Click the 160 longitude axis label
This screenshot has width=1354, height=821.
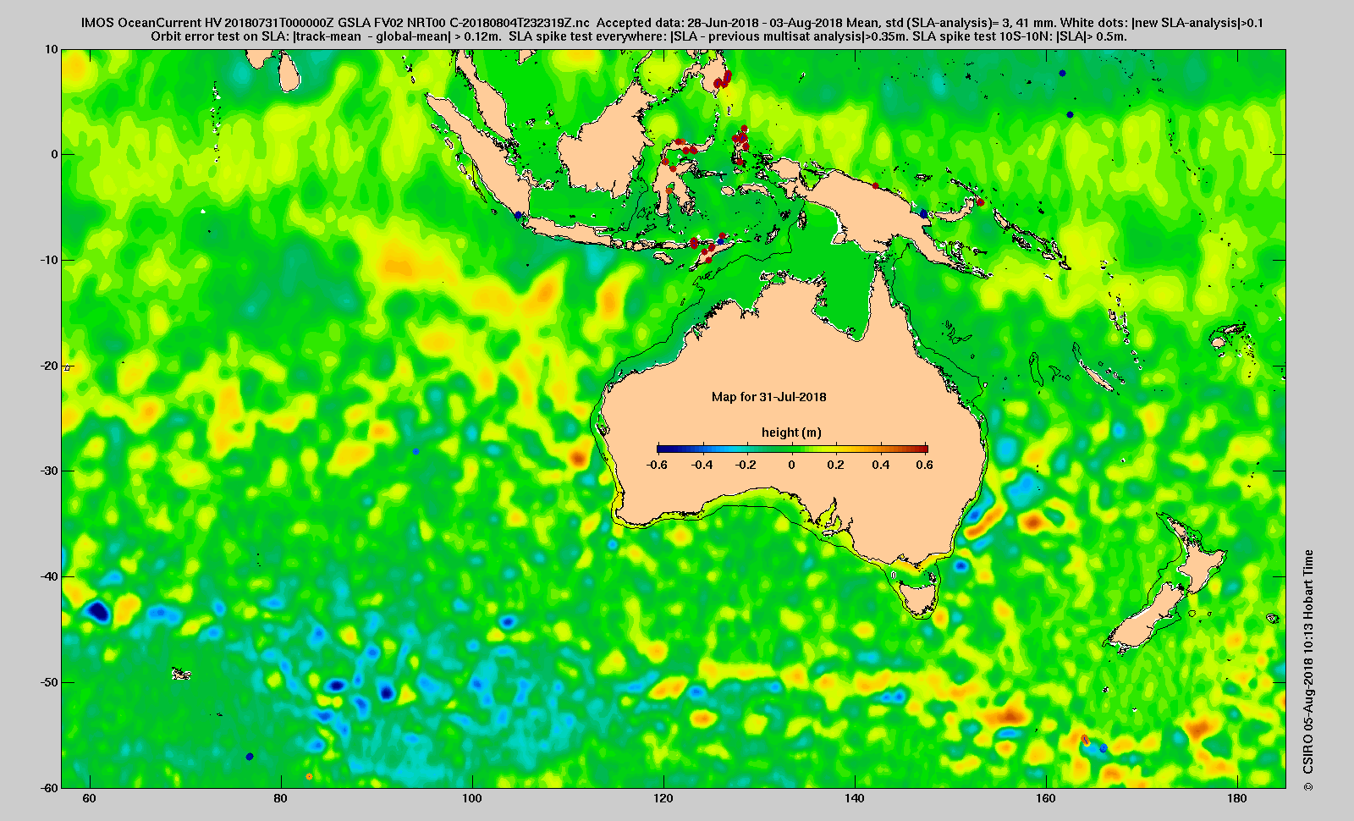(1045, 799)
